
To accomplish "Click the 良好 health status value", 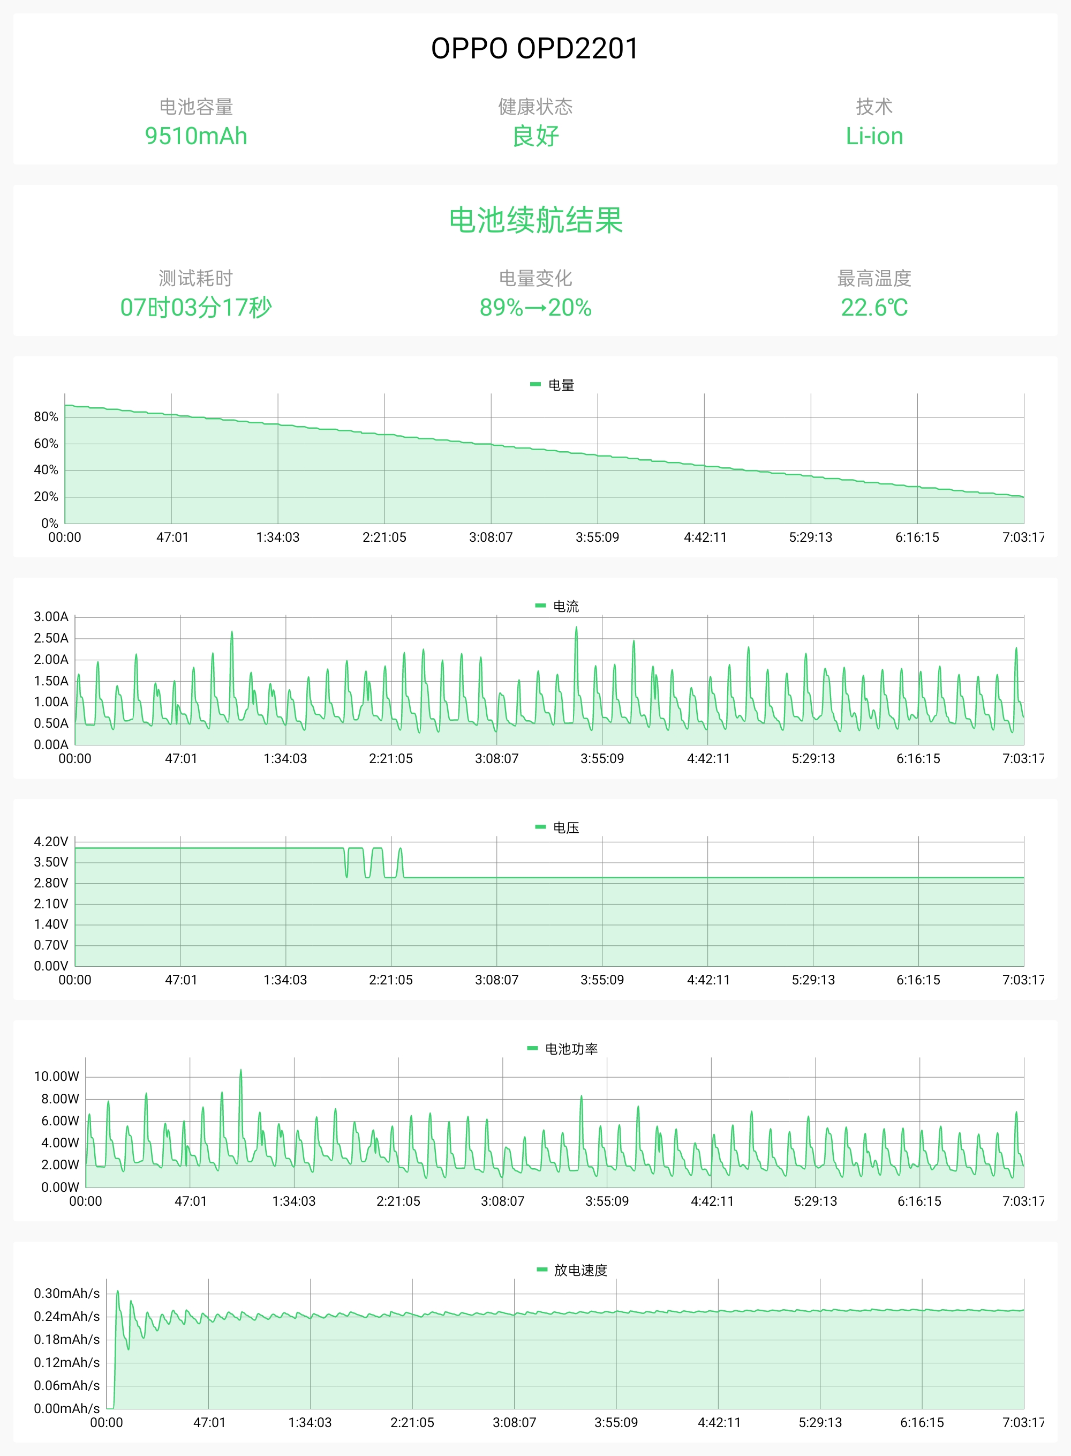I will pyautogui.click(x=535, y=136).
